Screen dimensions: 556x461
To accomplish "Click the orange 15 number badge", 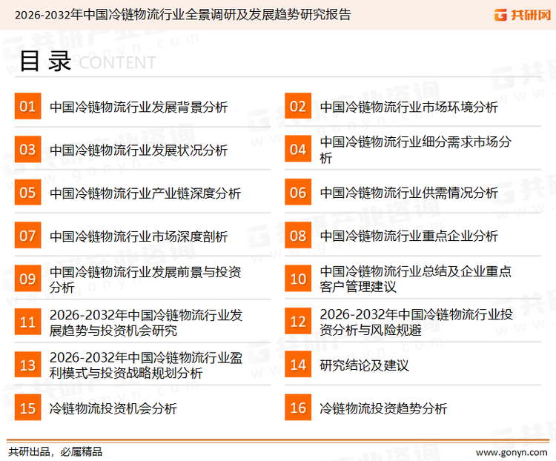I will (x=27, y=408).
